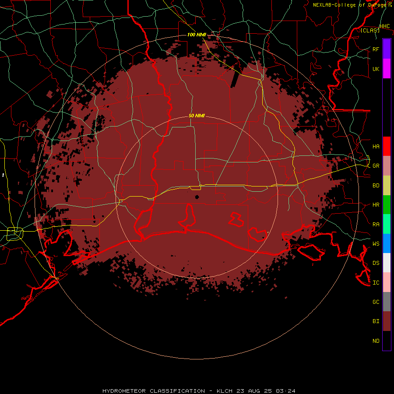The height and width of the screenshot is (394, 394).
Task: Click the BD yellow legend swatch
Action: (x=387, y=186)
